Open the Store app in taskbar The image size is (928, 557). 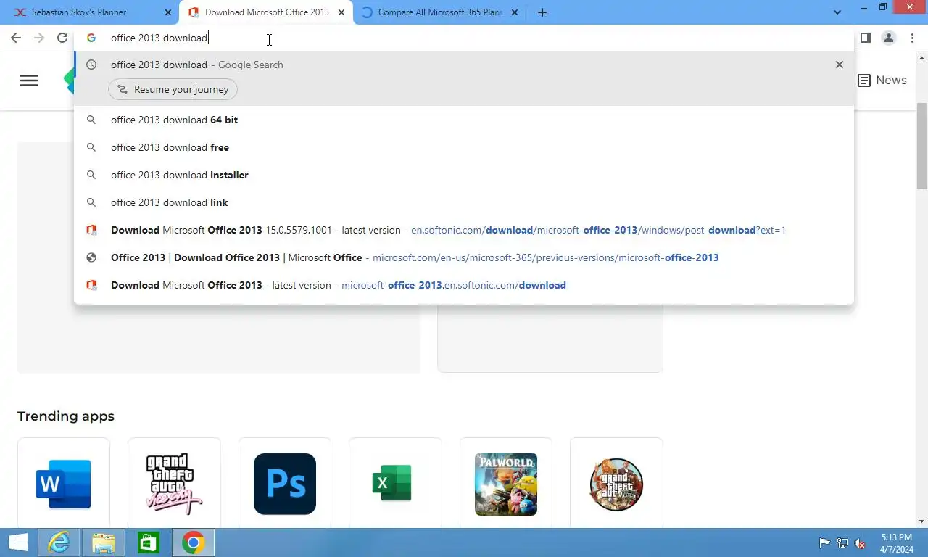149,542
